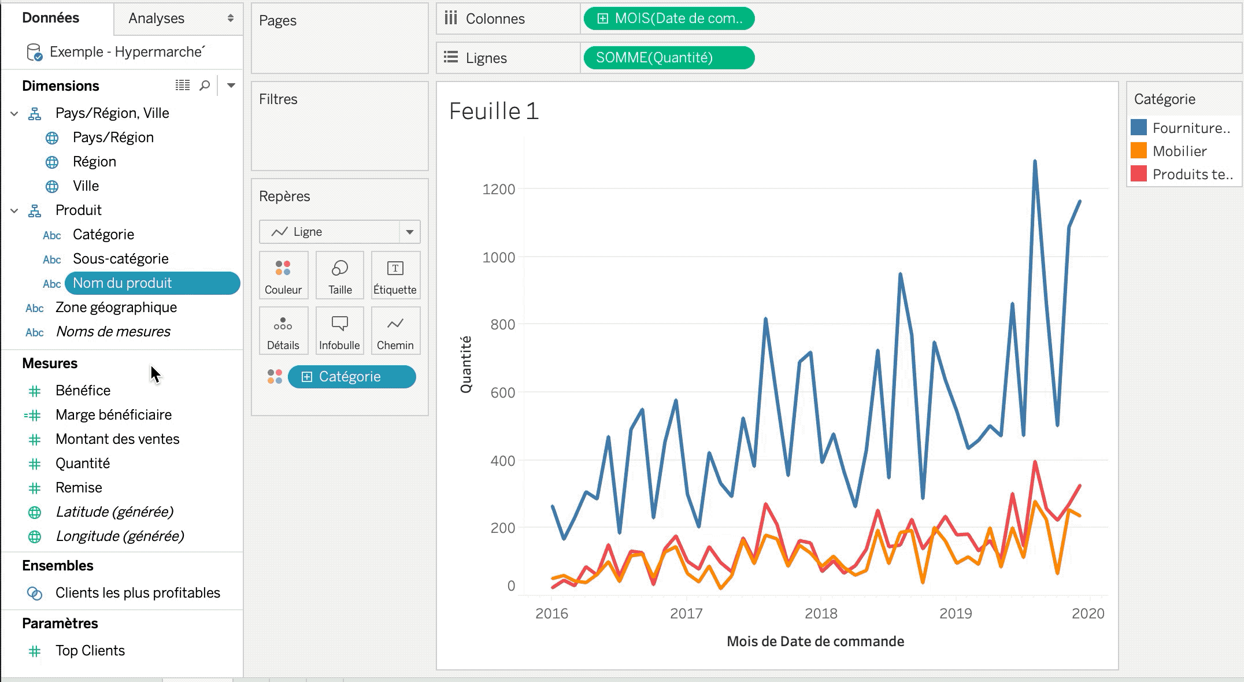This screenshot has width=1244, height=682.
Task: Select the Noms de mesures field
Action: tap(113, 332)
